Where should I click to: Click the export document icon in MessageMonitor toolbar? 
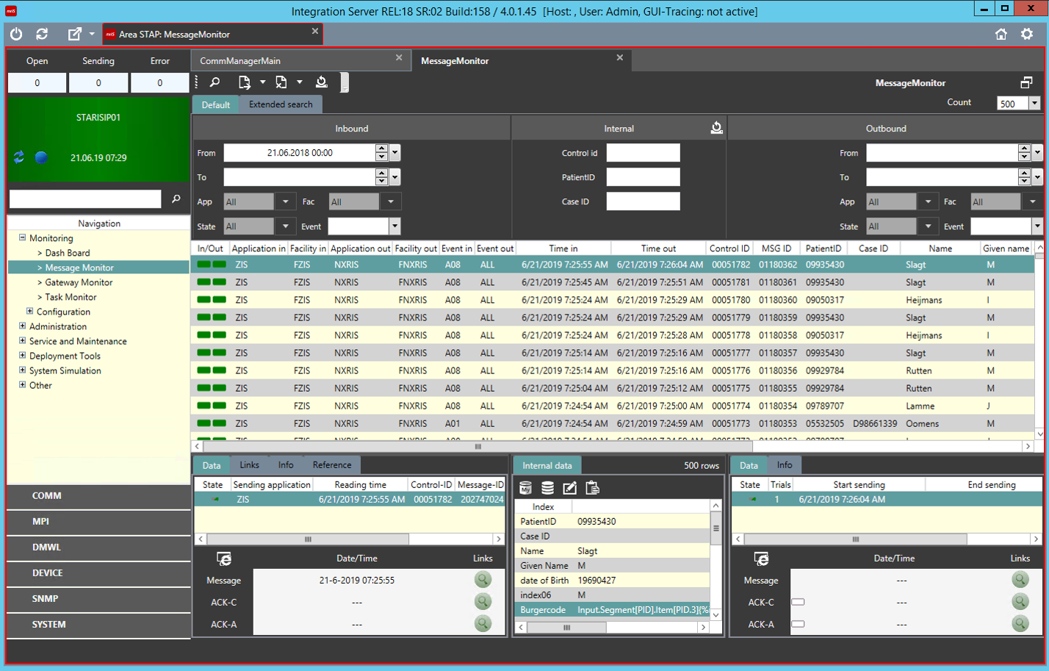point(245,82)
